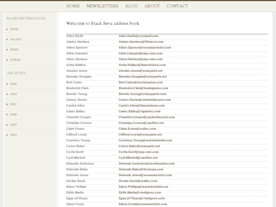Screen dimensions: 276x207
Task: Click email Cyril.Mitchell@caoffice.net
Action: 138,158
